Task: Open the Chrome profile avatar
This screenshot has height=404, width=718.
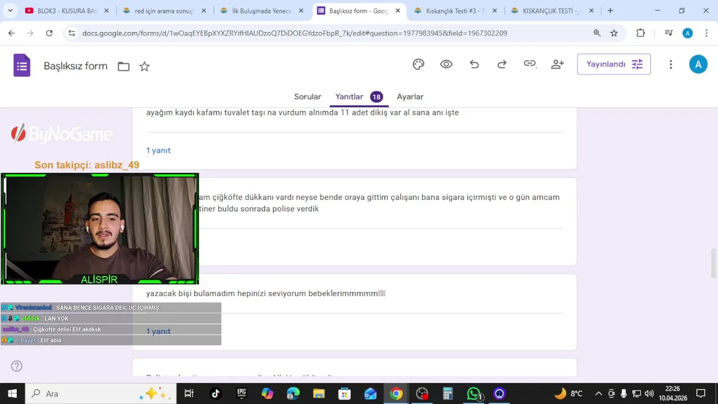Action: (688, 33)
